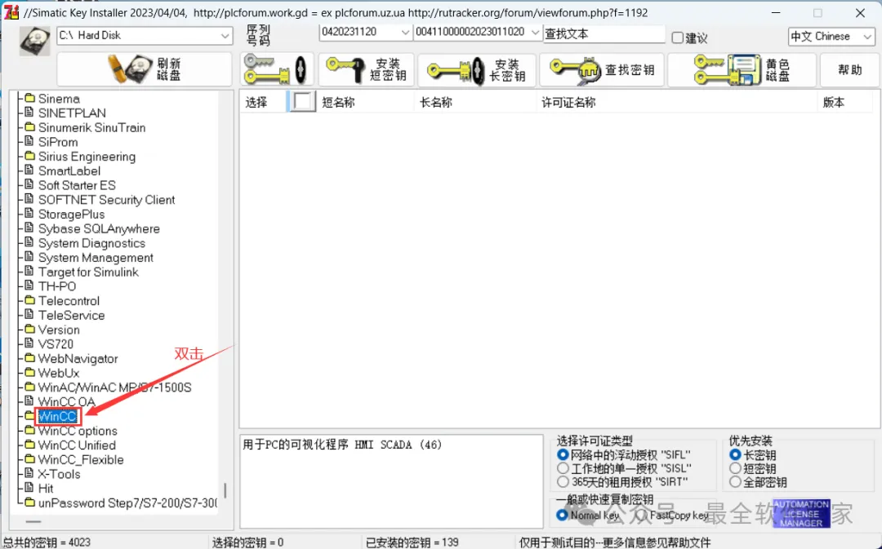The image size is (882, 549).
Task: Click the WinCC_Flexible folder icon
Action: tap(30, 459)
